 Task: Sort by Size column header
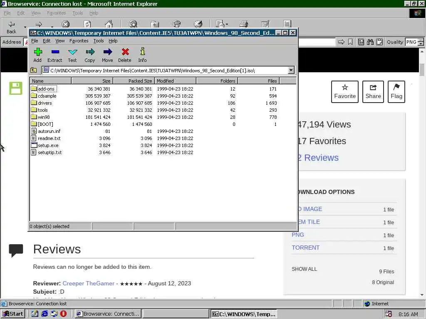pyautogui.click(x=92, y=81)
